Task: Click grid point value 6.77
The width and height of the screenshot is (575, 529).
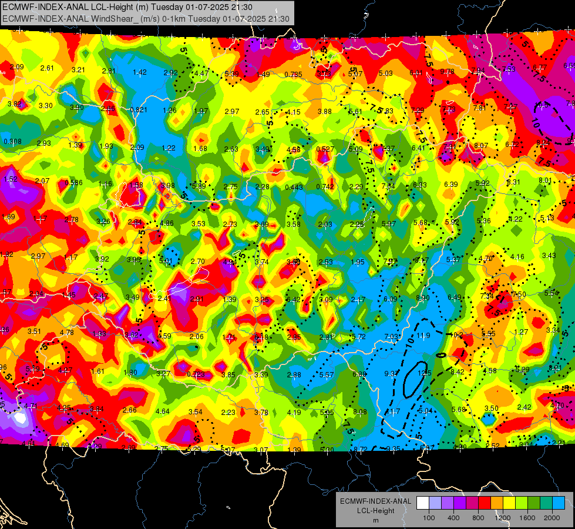Action: click(x=540, y=67)
